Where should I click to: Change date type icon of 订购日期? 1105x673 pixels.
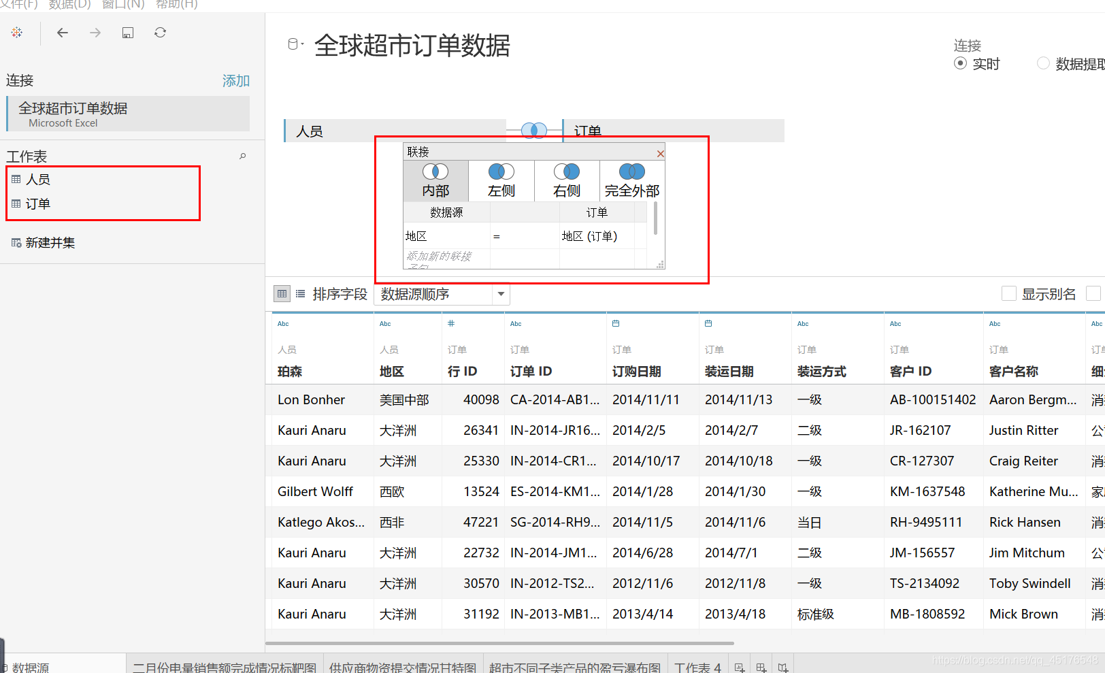click(616, 323)
